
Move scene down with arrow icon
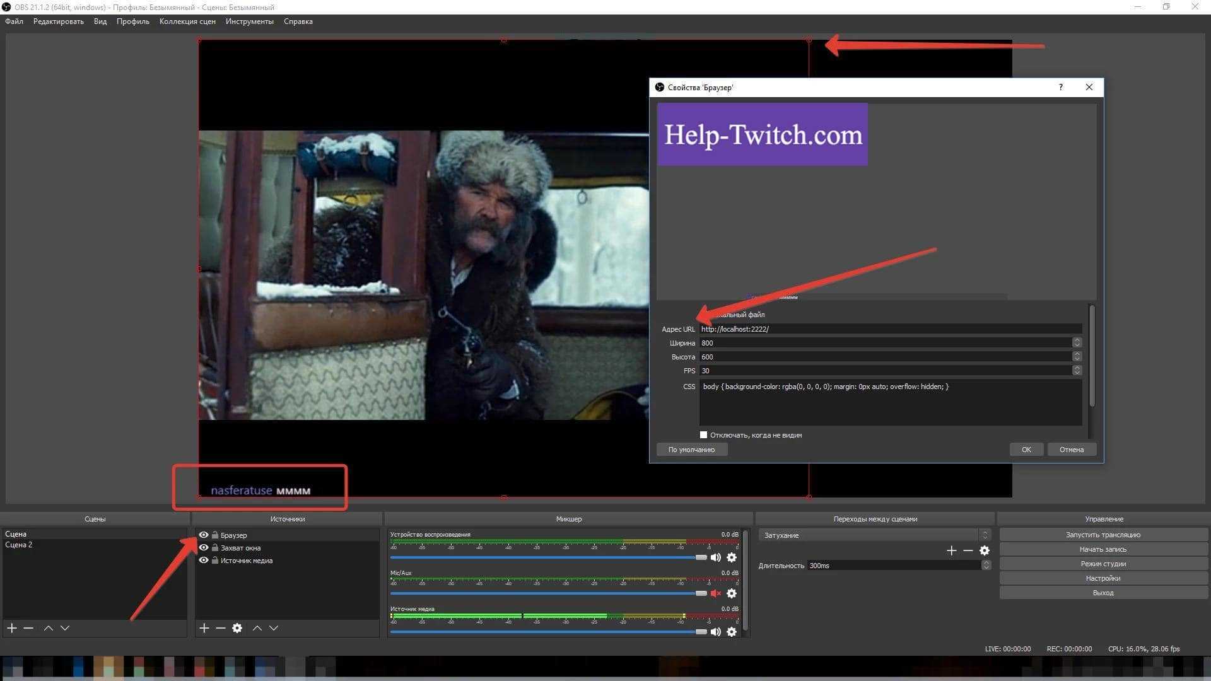point(65,628)
